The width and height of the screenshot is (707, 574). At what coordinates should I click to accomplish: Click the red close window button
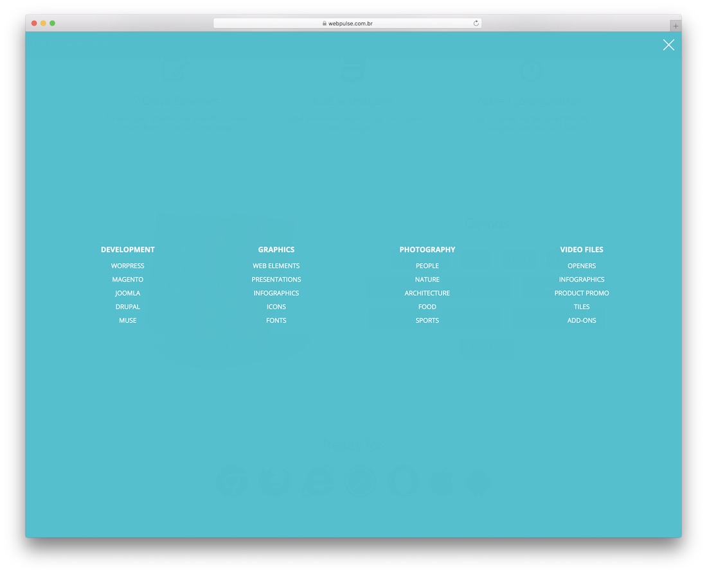pyautogui.click(x=34, y=23)
